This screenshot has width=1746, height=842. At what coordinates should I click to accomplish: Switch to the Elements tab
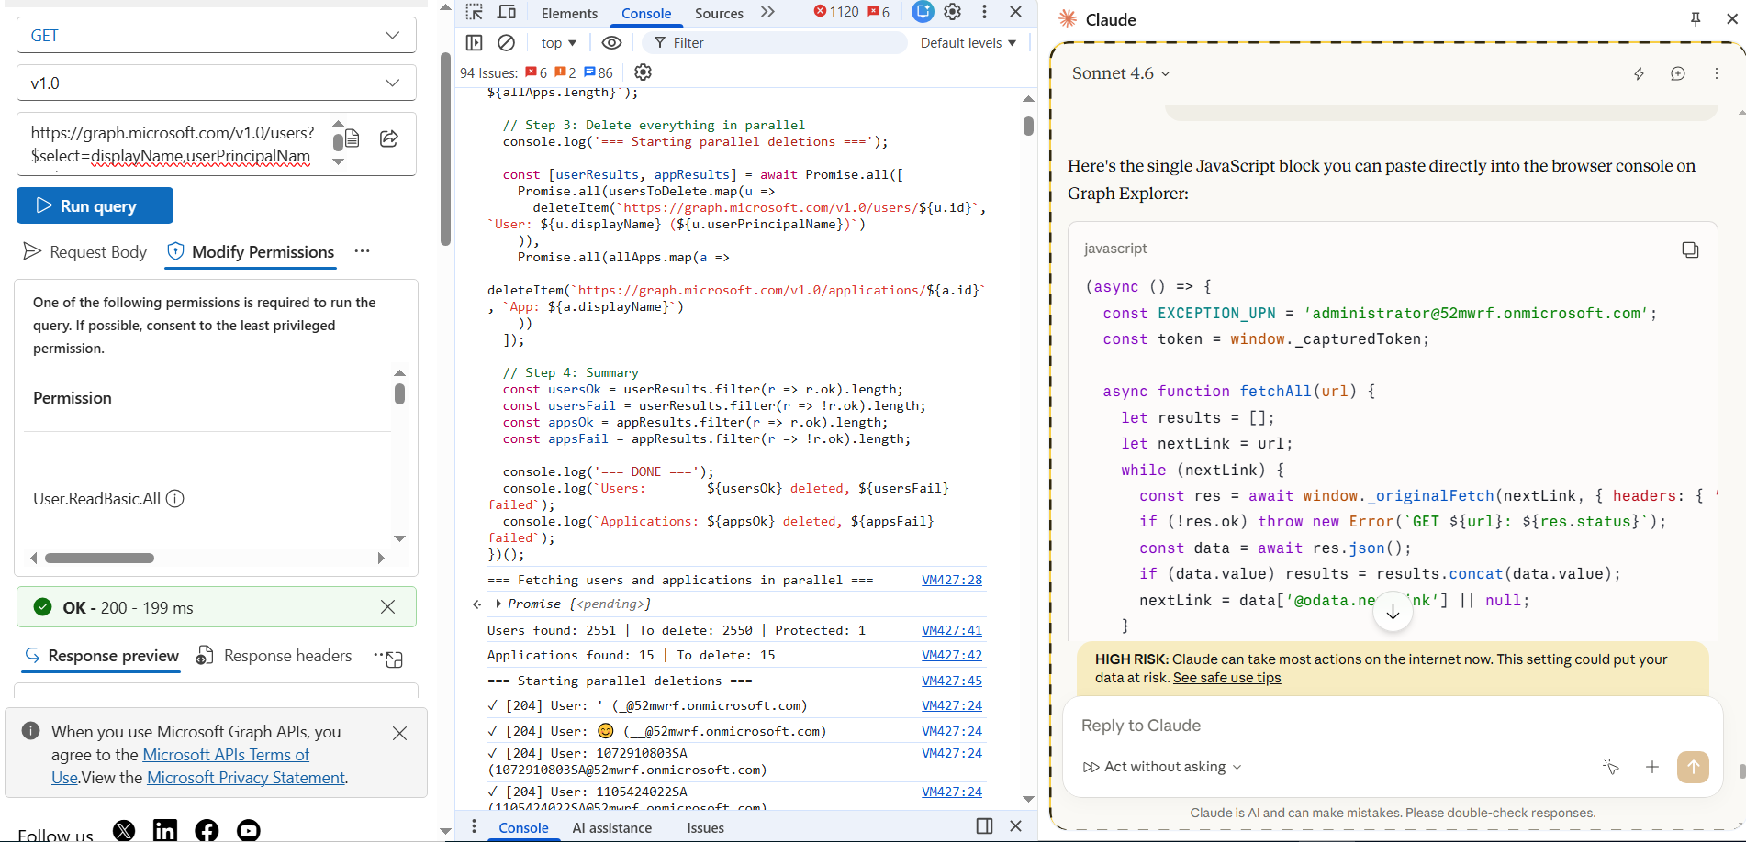point(569,13)
